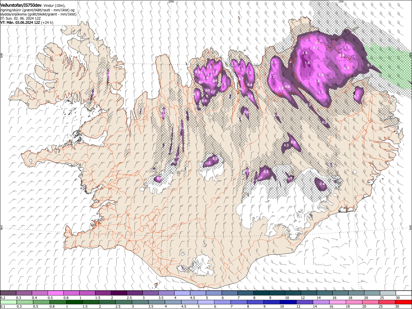Click the 20W longitude label
This screenshot has height=309, width=412.
[171, 2]
